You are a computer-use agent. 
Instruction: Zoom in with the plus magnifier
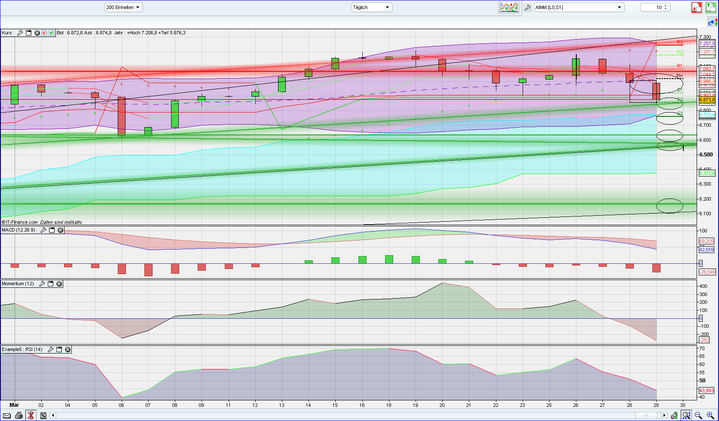tap(710, 415)
